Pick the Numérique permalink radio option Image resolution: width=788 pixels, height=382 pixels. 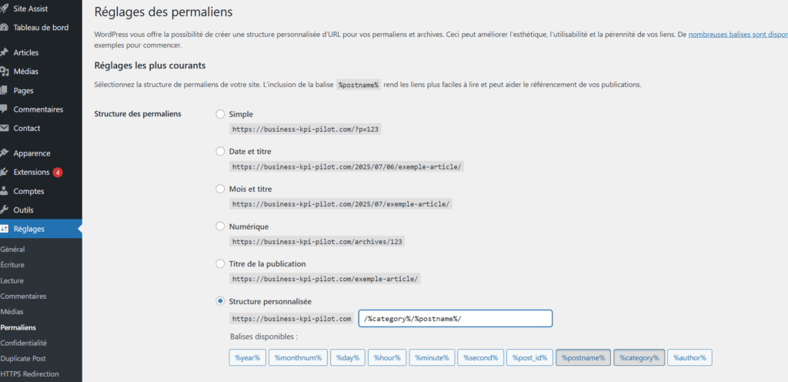(220, 226)
